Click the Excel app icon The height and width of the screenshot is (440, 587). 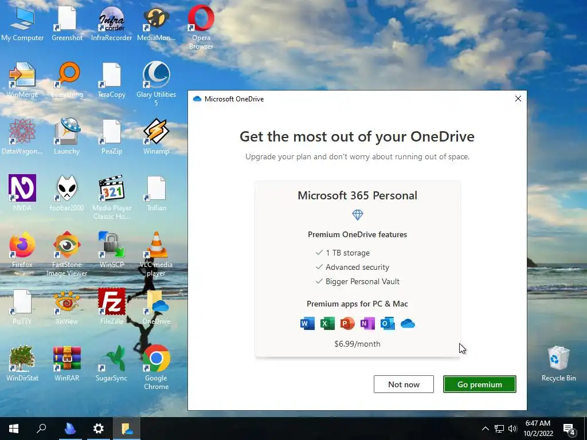[327, 323]
